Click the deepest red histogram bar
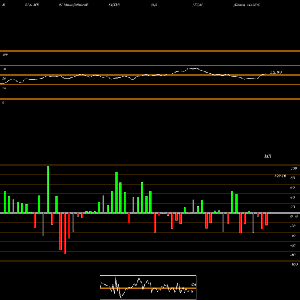300x300 pixels. click(x=65, y=233)
